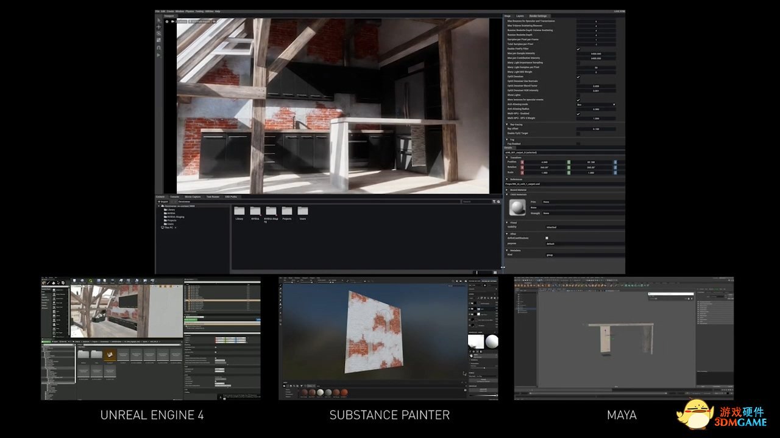The width and height of the screenshot is (780, 438).
Task: Toggle More bounces for specular events checkbox
Action: (578, 100)
